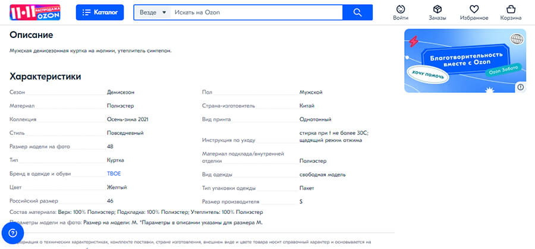
Task: Click the Осень-зима 2021 collection value
Action: point(128,119)
